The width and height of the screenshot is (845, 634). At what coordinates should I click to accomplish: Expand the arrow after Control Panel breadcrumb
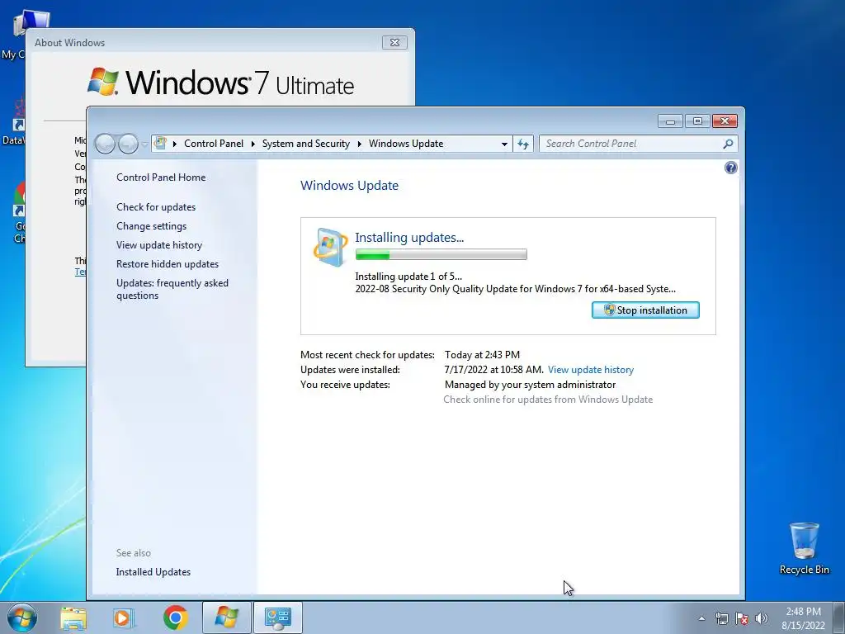253,144
